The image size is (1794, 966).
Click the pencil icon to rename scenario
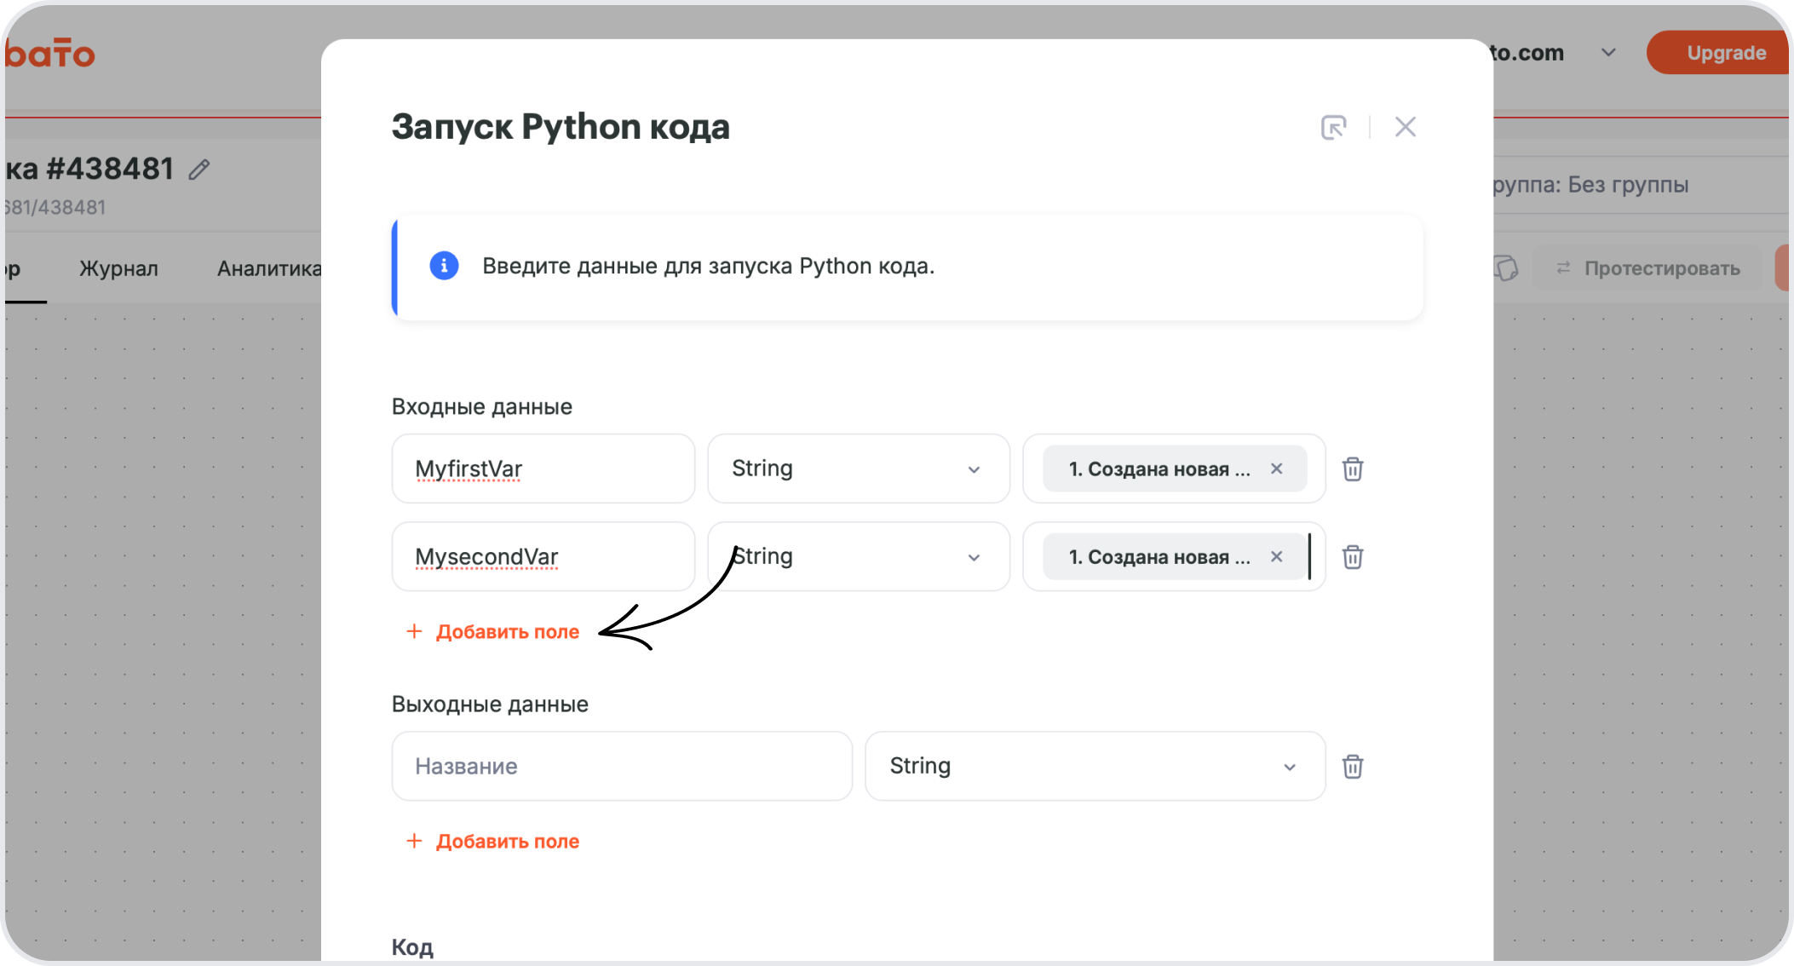tap(199, 170)
